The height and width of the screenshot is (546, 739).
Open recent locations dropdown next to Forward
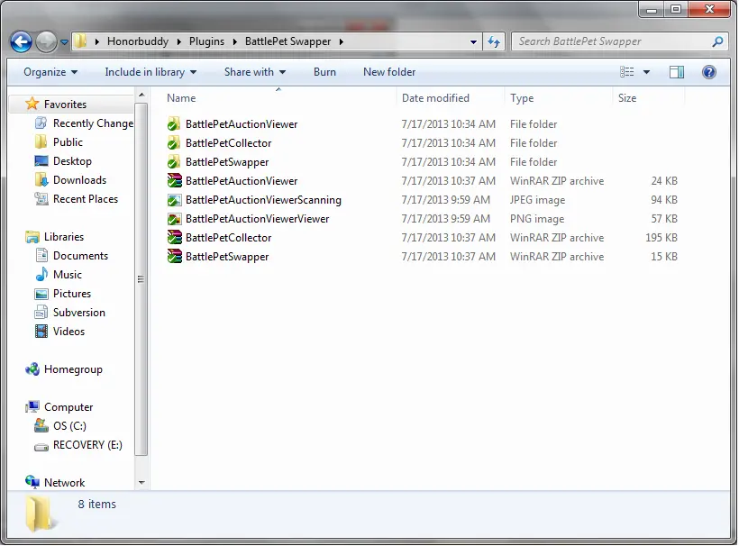[x=65, y=42]
